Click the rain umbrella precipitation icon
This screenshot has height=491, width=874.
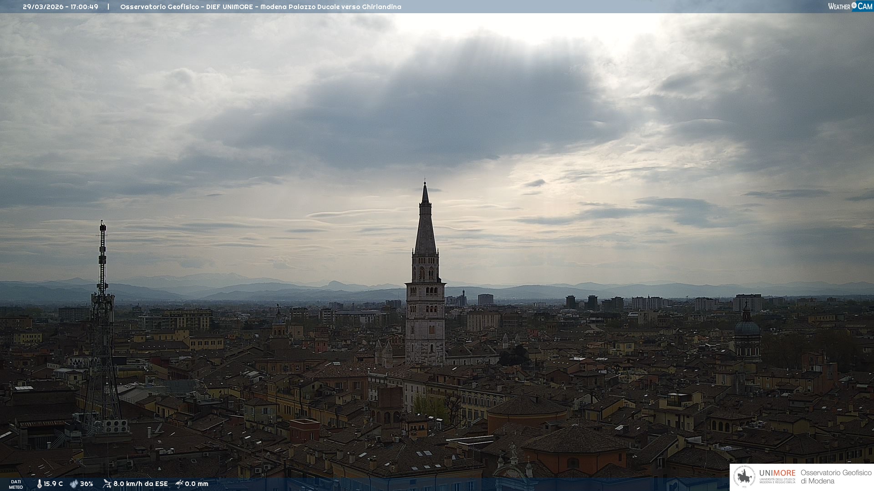(x=179, y=484)
